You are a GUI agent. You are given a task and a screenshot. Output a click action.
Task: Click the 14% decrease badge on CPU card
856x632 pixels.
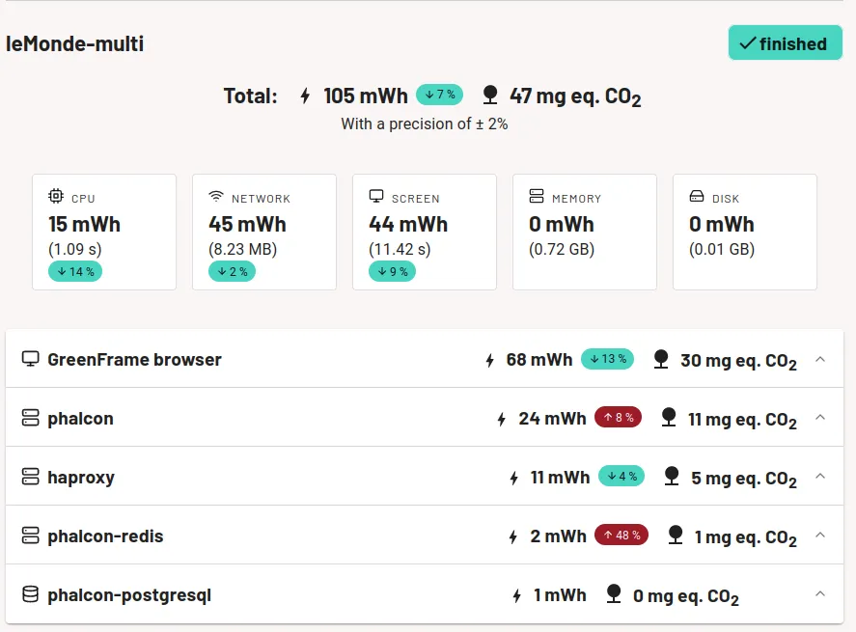coord(75,271)
